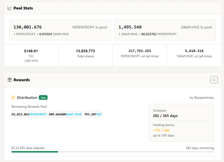
Task: Click the PEPENTROPY in pool label
Action: tap(90, 27)
